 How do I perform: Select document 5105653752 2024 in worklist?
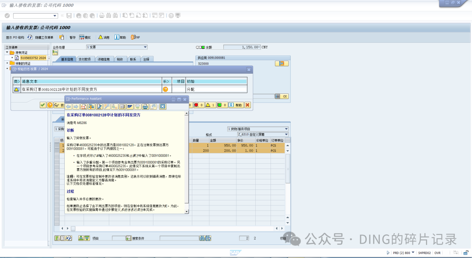coord(33,58)
